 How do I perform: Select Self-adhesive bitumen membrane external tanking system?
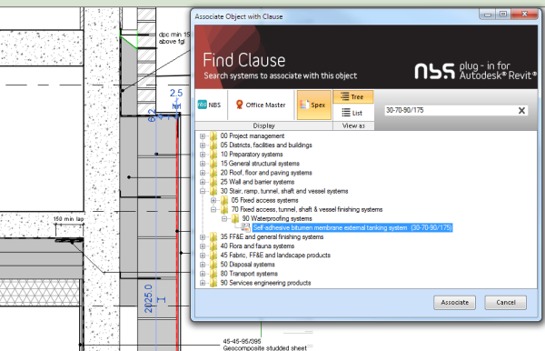point(352,228)
